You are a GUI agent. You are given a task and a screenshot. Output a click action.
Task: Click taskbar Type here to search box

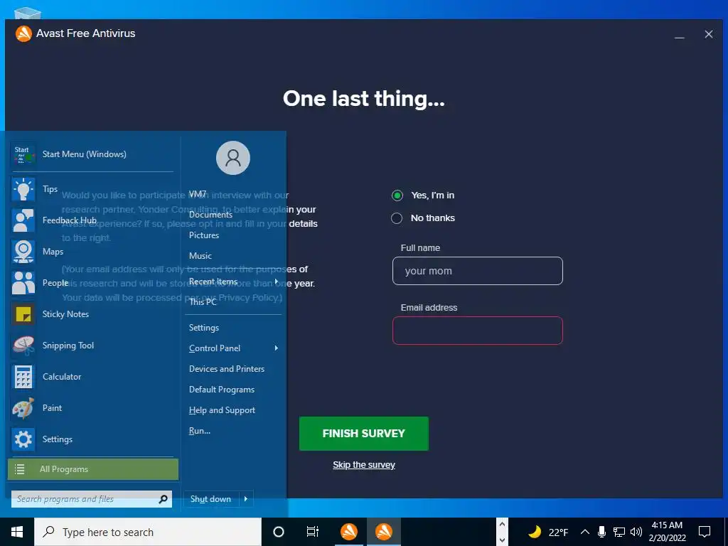(x=148, y=532)
